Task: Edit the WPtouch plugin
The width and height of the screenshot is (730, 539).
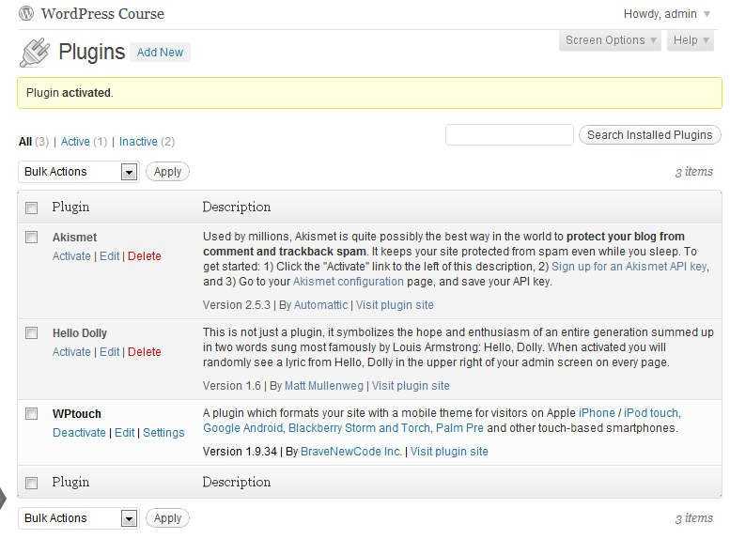Action: pos(124,432)
